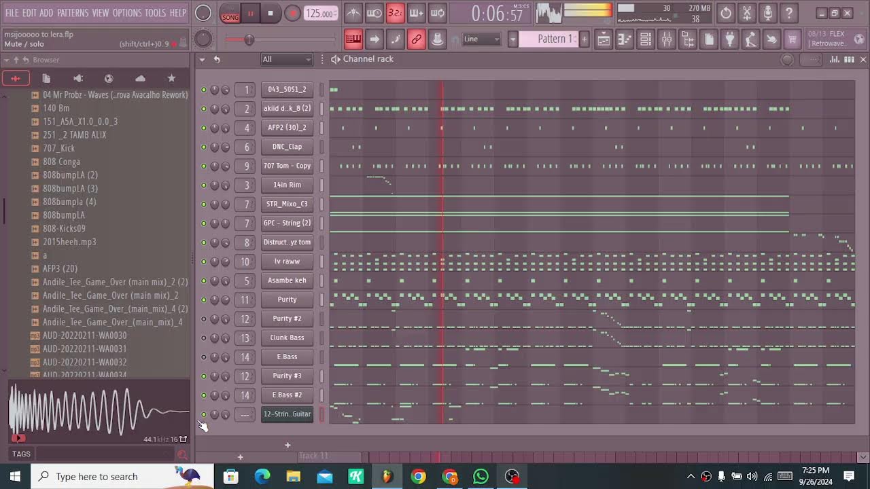Mute the Purity channel
Screen dimensions: 870x489
[203, 300]
